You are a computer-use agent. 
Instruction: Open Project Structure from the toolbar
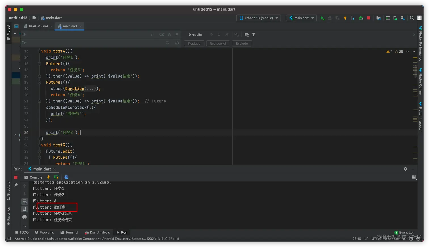378,18
